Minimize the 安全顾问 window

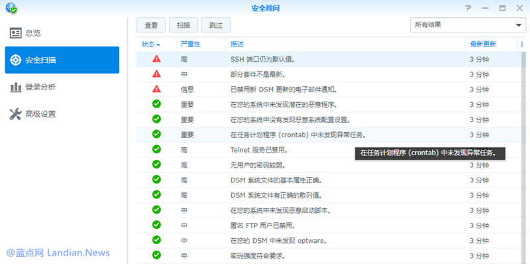coord(486,8)
